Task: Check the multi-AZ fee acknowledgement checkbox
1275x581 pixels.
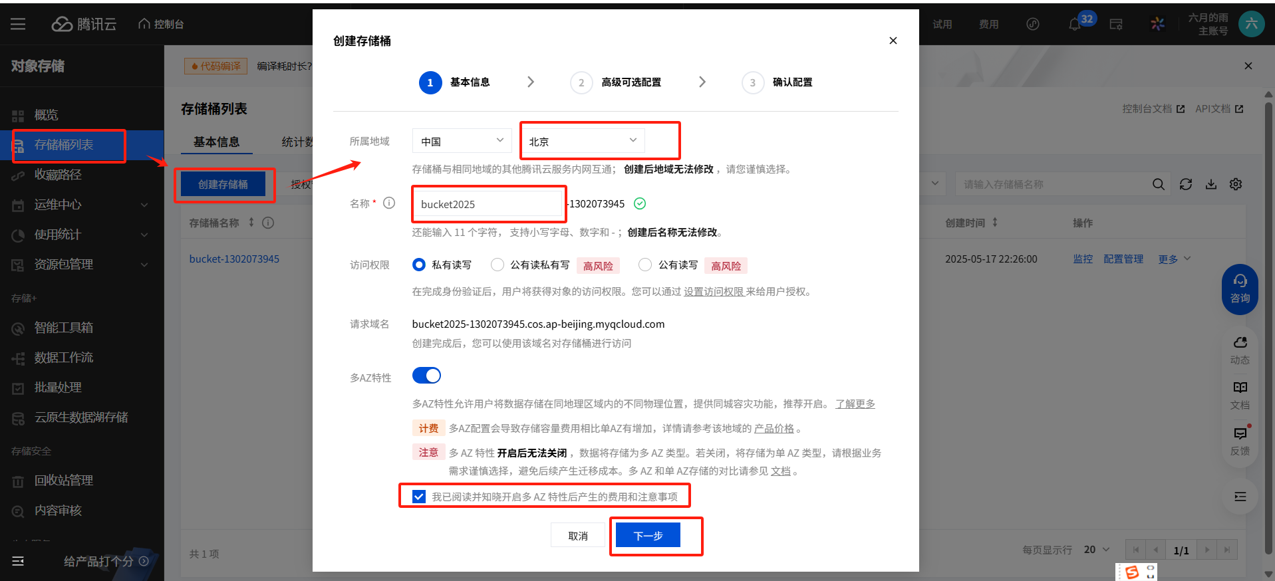Action: (x=419, y=497)
